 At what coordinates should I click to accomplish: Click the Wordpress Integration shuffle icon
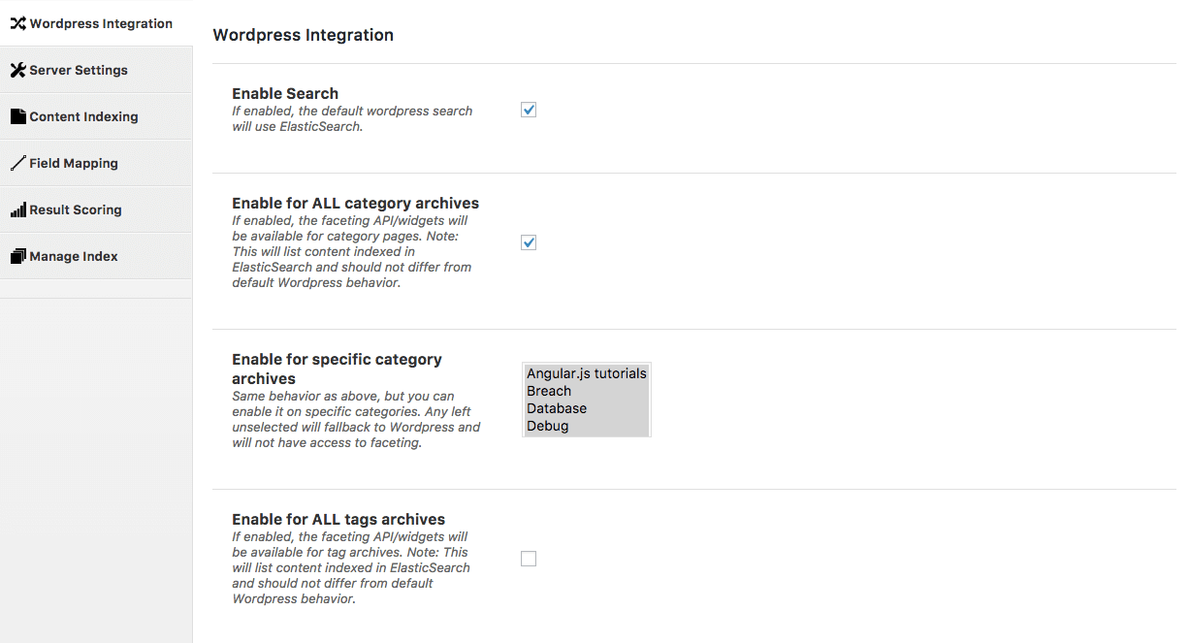click(x=17, y=23)
